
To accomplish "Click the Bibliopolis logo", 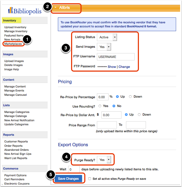I will point(25,11).
